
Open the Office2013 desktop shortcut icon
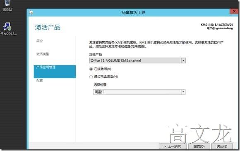click(x=7, y=29)
